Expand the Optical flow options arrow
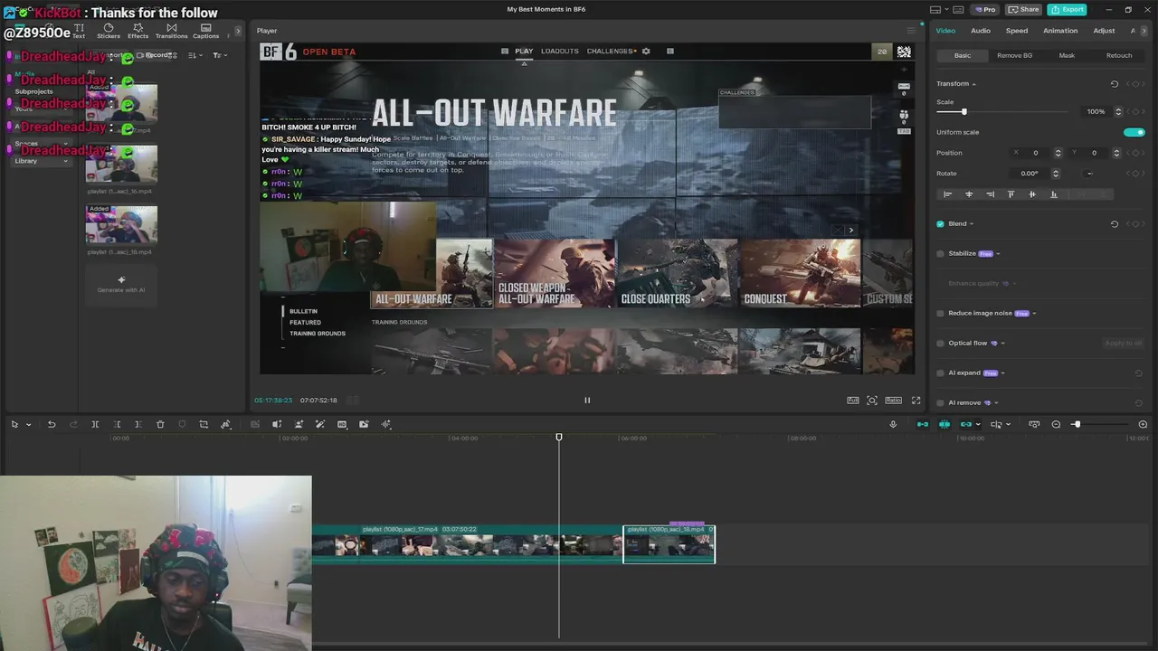The width and height of the screenshot is (1158, 651). point(1003,344)
